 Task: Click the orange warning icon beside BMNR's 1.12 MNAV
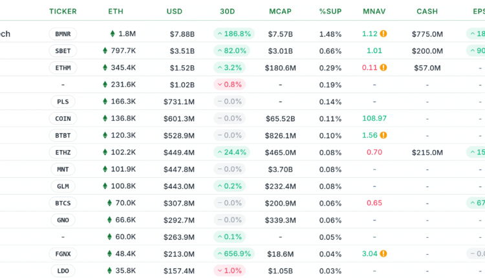[383, 34]
